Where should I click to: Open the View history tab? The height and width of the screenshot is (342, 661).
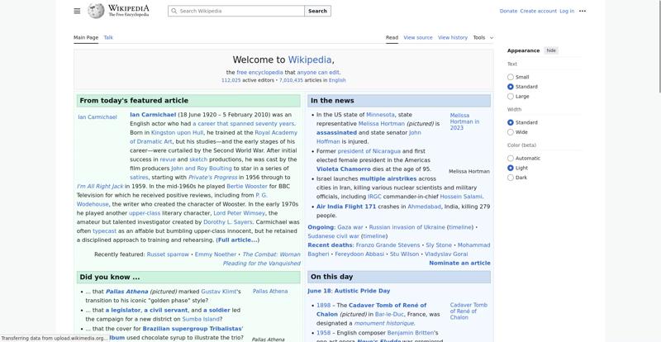pos(452,37)
